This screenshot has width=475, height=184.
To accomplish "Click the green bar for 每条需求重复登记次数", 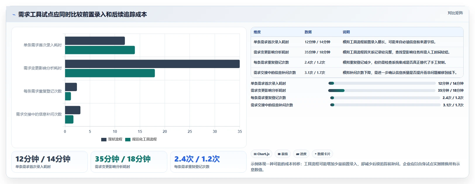I will [68, 96].
